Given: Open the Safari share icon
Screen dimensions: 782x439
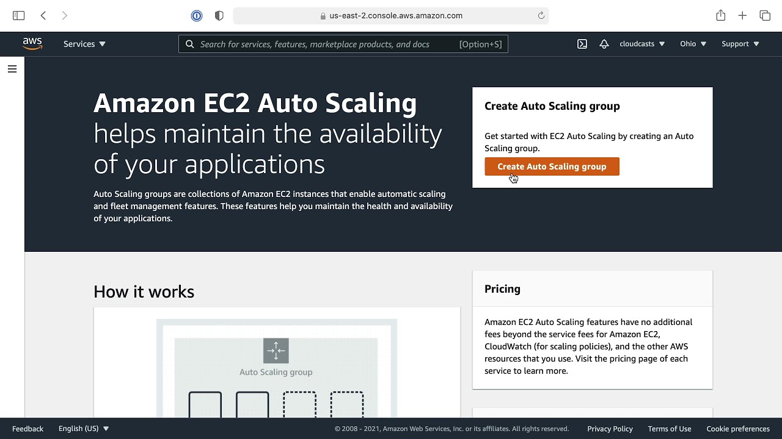Looking at the screenshot, I should (x=721, y=15).
